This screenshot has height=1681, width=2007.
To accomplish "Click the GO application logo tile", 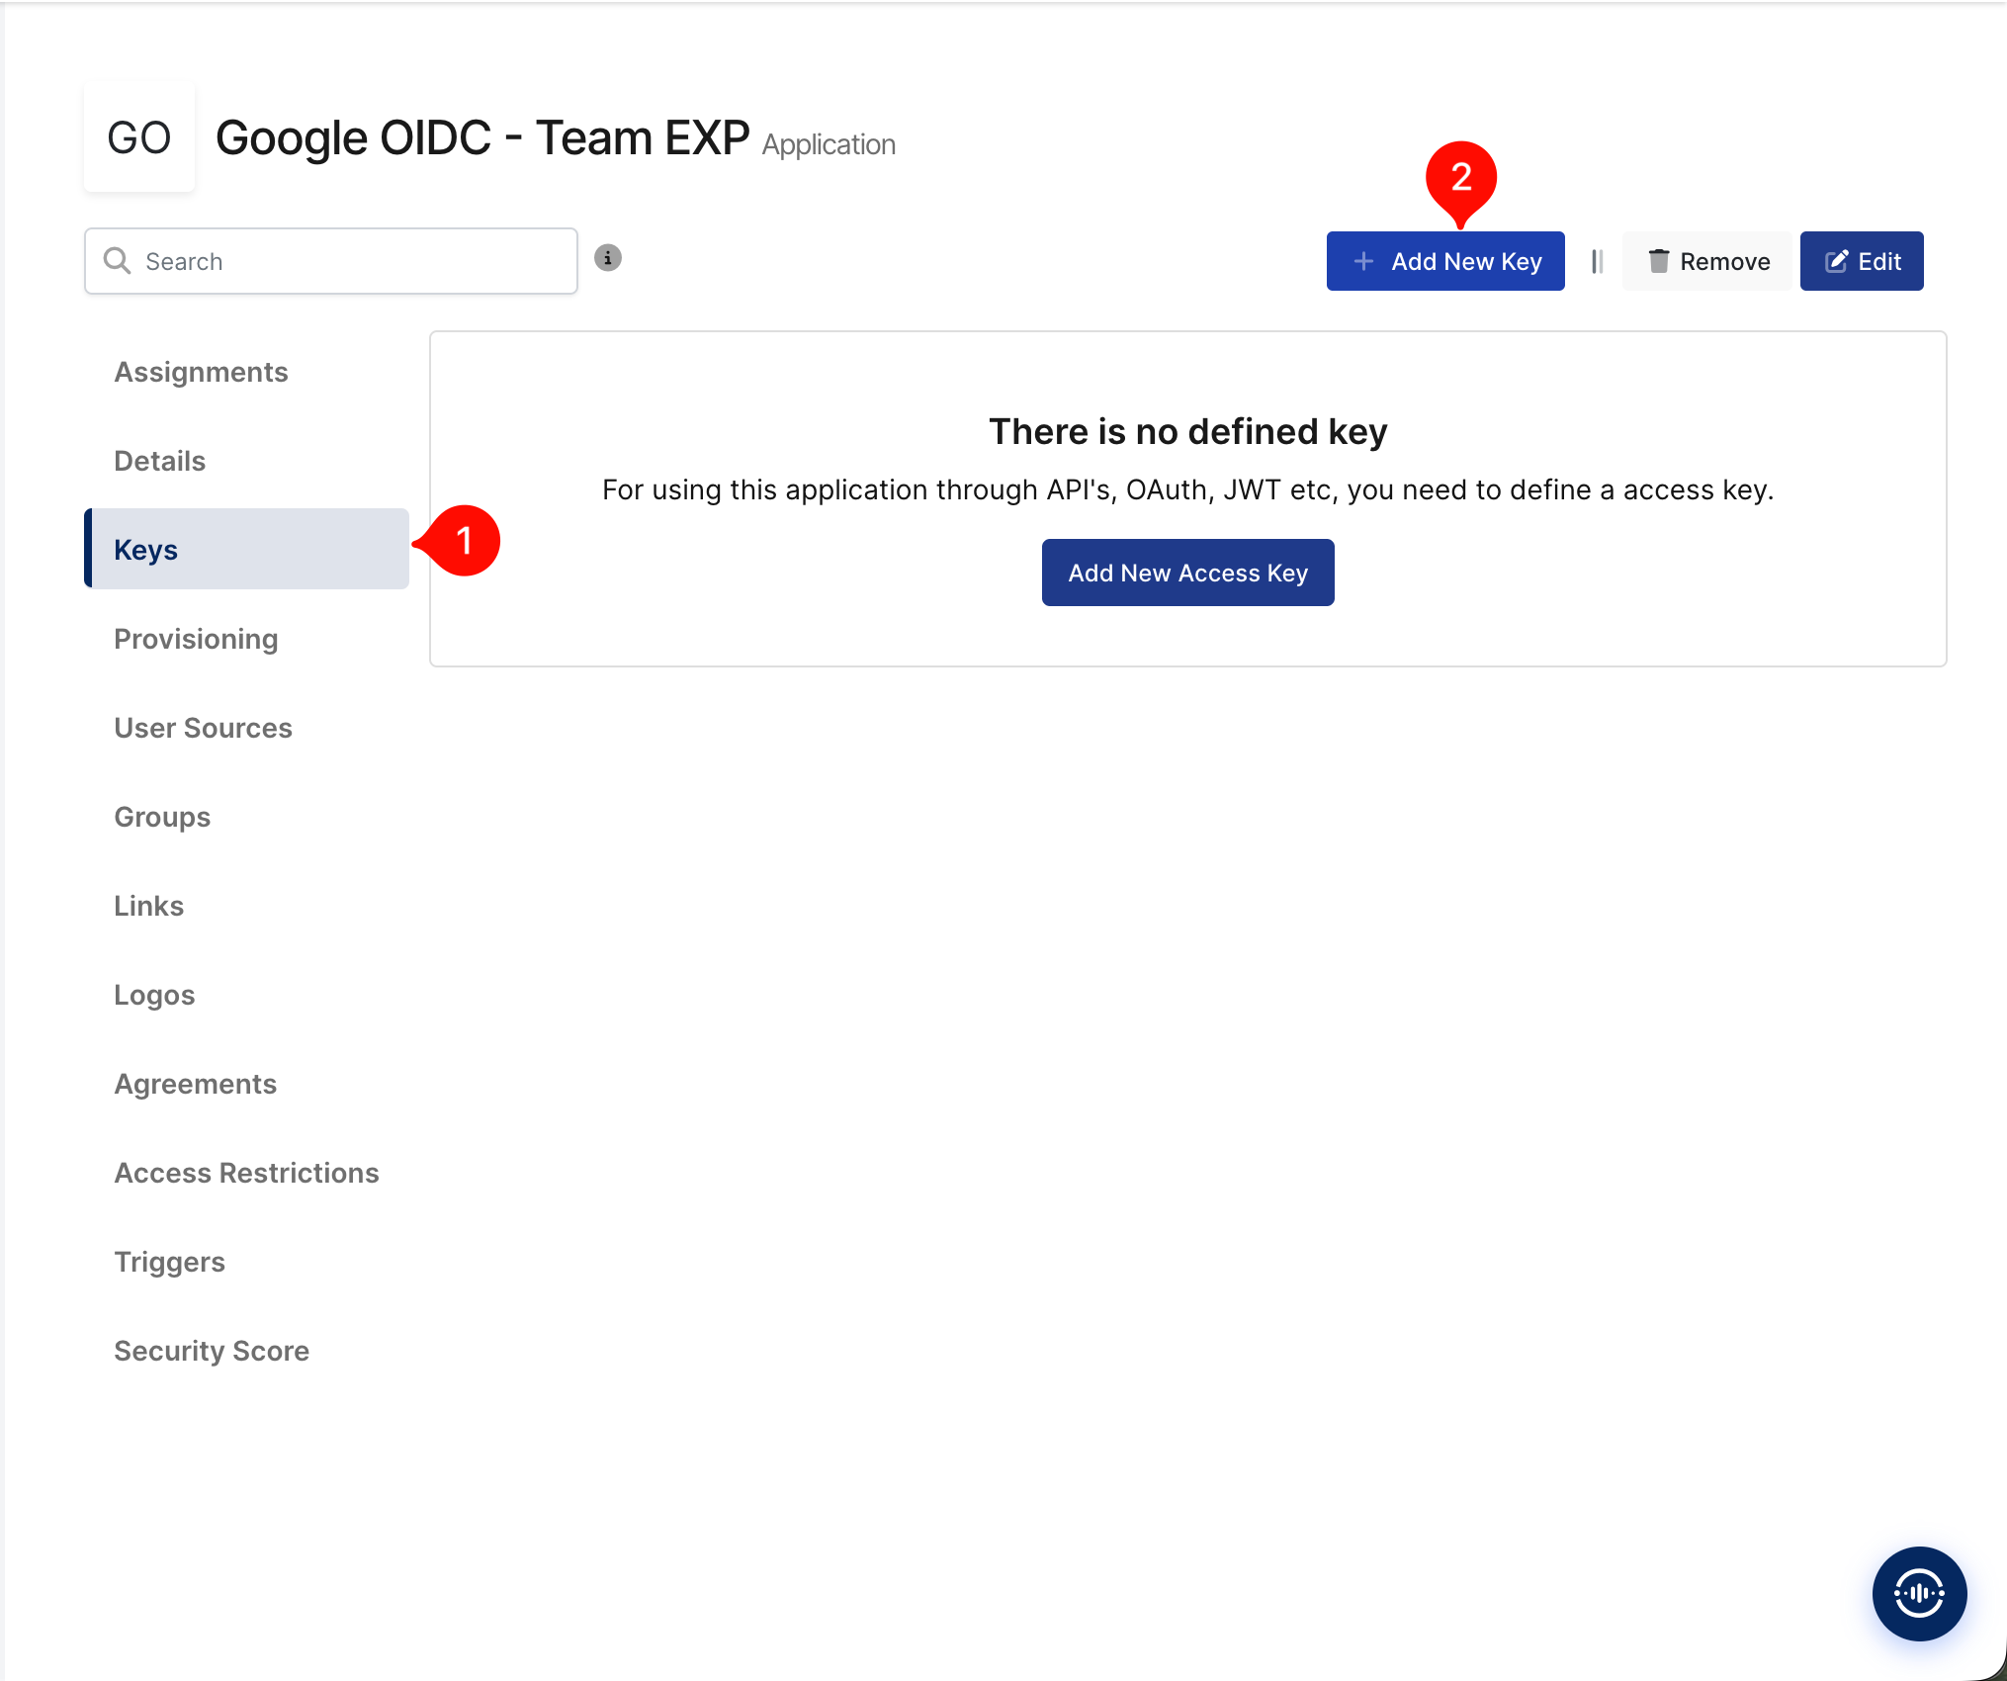I will pyautogui.click(x=139, y=137).
